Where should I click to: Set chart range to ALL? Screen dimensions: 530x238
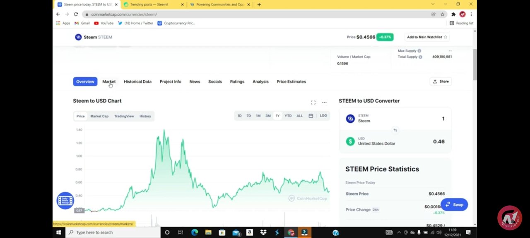click(299, 116)
